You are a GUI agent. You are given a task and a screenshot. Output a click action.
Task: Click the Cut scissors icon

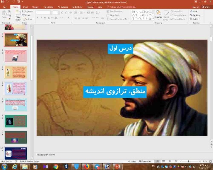pyautogui.click(x=9, y=11)
